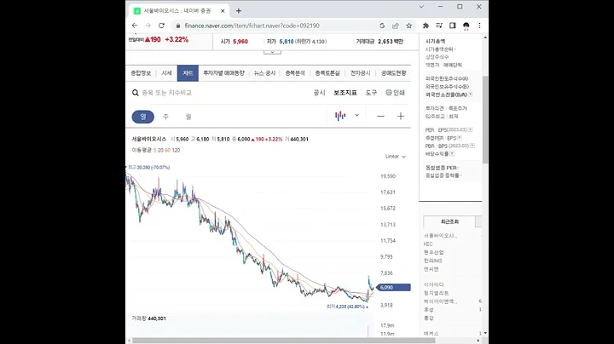This screenshot has width=614, height=344.
Task: Open the 보조지표 indicators menu
Action: (x=345, y=93)
